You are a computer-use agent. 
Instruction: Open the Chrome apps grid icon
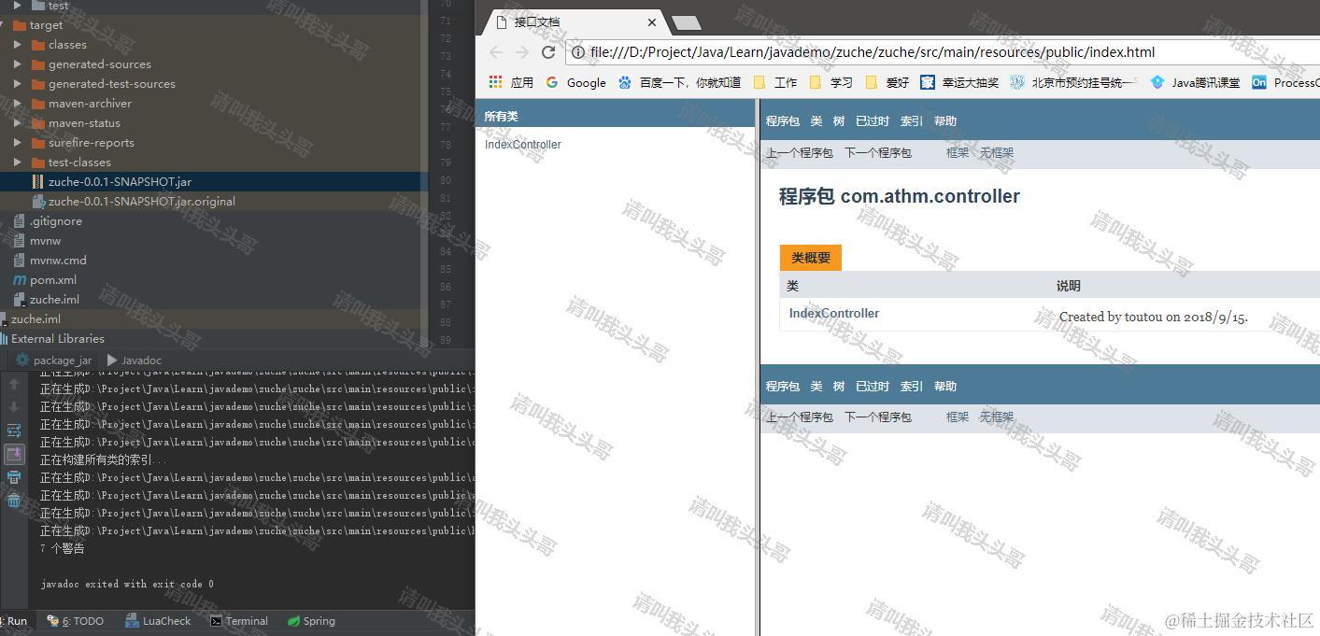click(x=494, y=82)
